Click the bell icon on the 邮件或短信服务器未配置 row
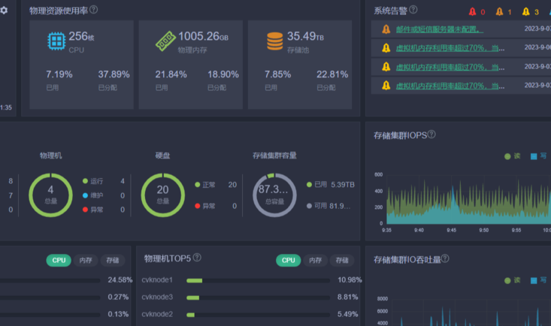The height and width of the screenshot is (326, 551). (x=386, y=29)
